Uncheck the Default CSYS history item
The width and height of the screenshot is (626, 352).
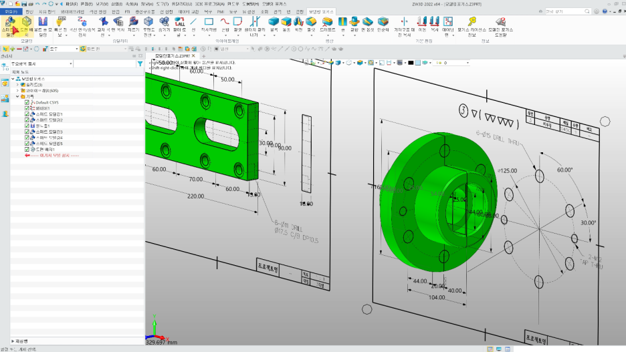coord(27,102)
